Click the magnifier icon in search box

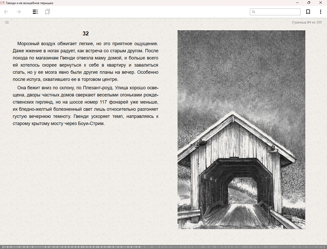pos(254,12)
